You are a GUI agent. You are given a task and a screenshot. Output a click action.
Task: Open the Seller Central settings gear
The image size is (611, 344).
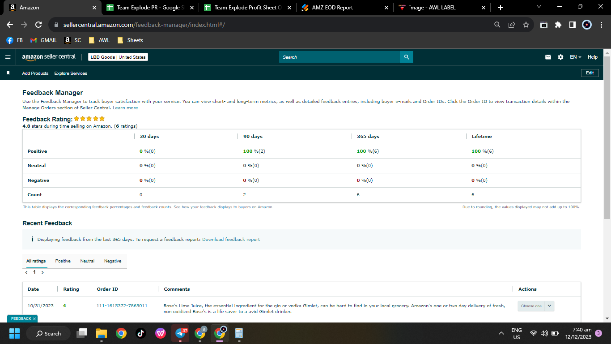coord(560,57)
